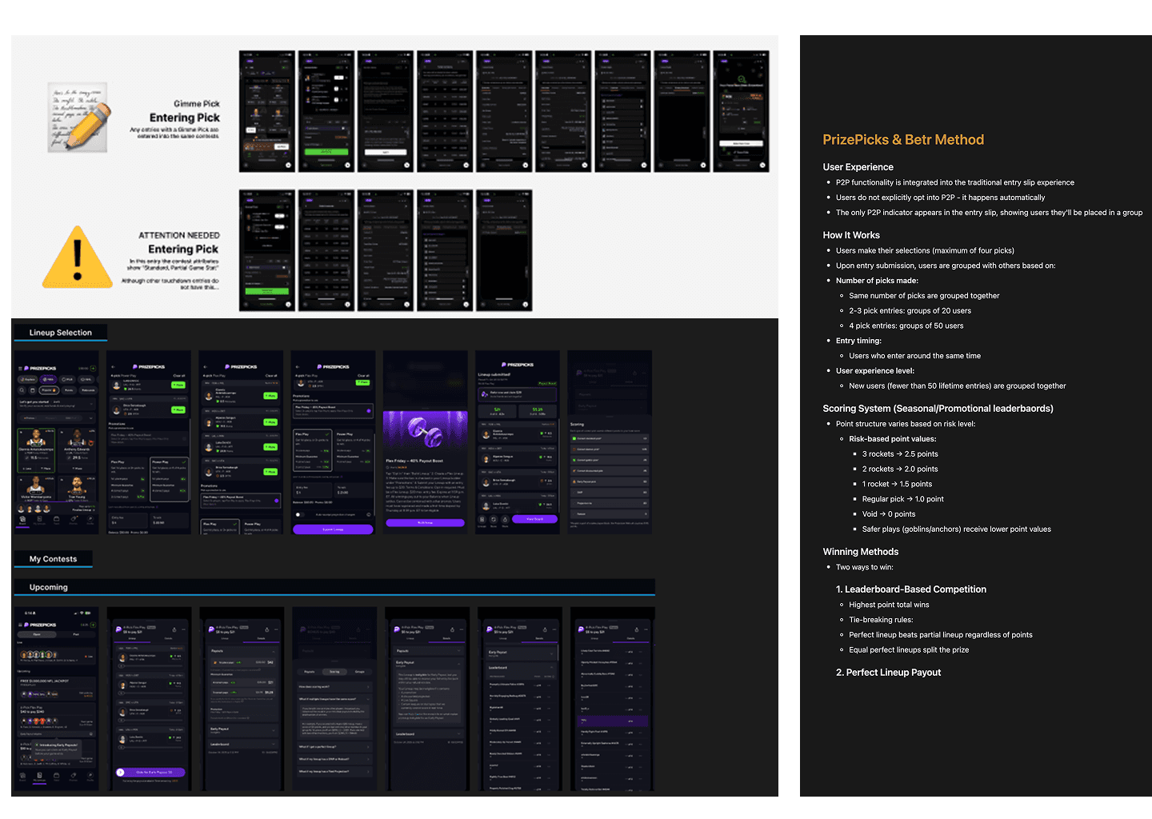The height and width of the screenshot is (819, 1152).
Task: Expand 'What if my lineup has a Tied Projection?'
Action: coord(334,771)
